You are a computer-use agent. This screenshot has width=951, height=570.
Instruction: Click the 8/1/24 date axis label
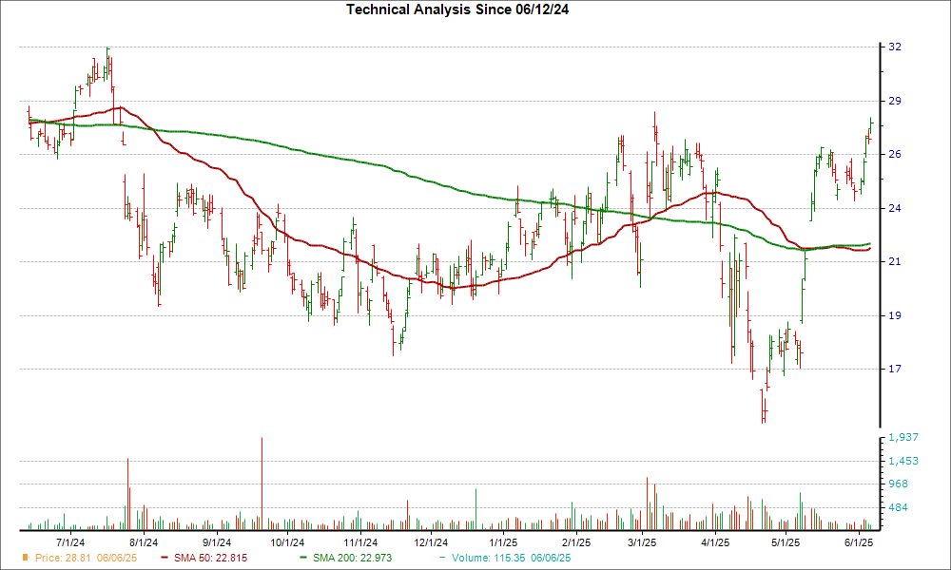click(x=144, y=542)
